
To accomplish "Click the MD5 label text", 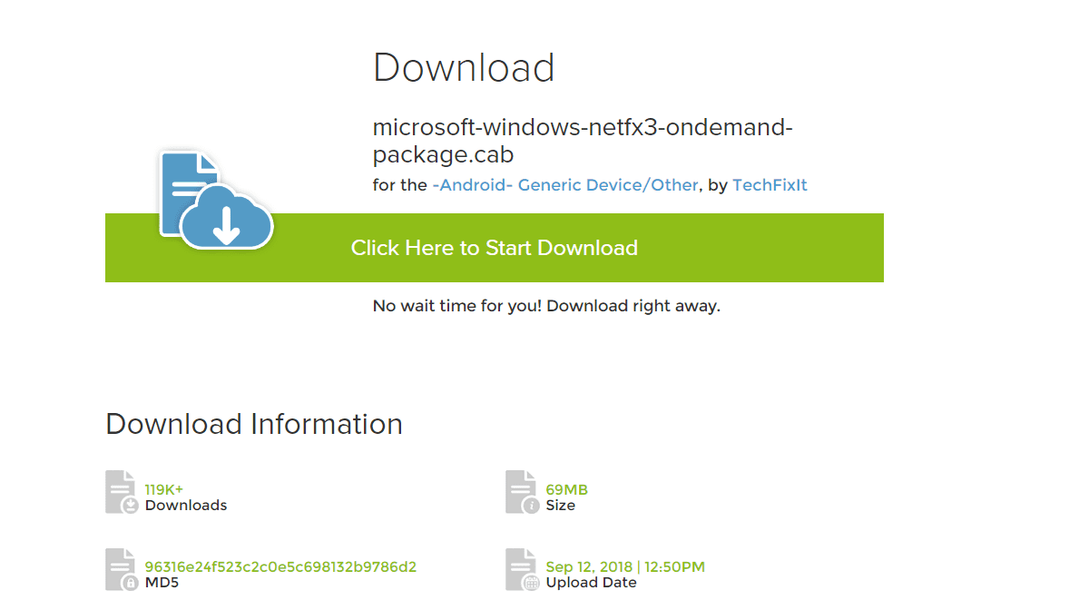I will 162,583.
